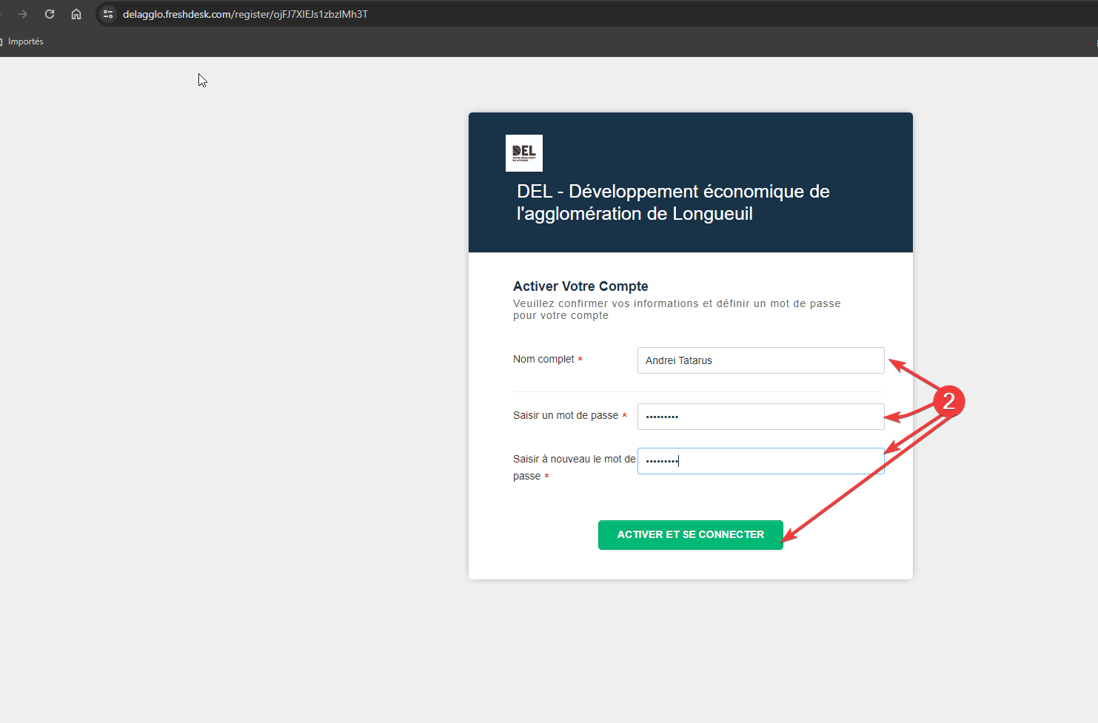Reload the page with the refresh icon
1098x723 pixels.
(x=50, y=14)
